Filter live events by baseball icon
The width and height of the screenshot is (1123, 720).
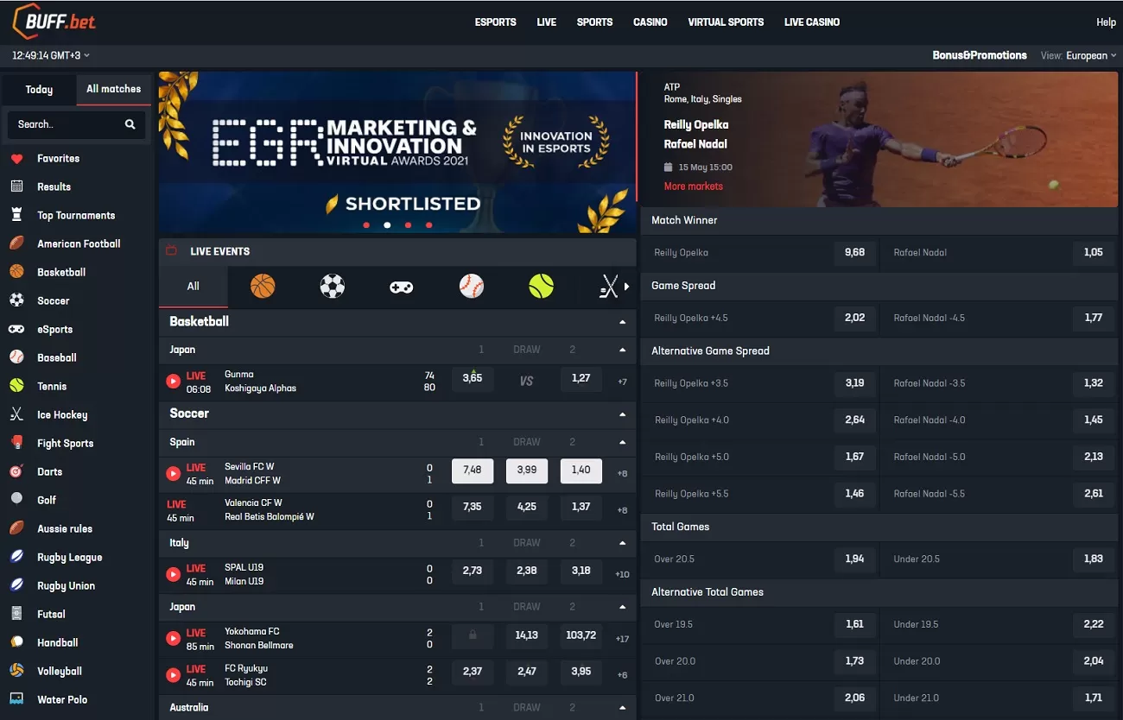472,286
